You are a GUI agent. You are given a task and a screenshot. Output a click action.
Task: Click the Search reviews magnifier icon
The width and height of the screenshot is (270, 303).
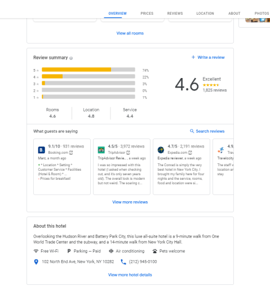tap(192, 131)
